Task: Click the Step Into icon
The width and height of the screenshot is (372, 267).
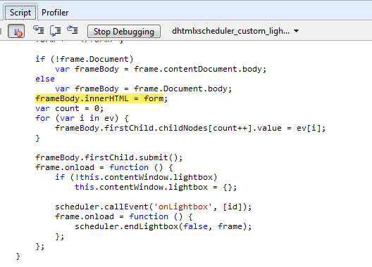Action: 39,30
